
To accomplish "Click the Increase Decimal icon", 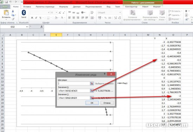I will pos(115,18).
